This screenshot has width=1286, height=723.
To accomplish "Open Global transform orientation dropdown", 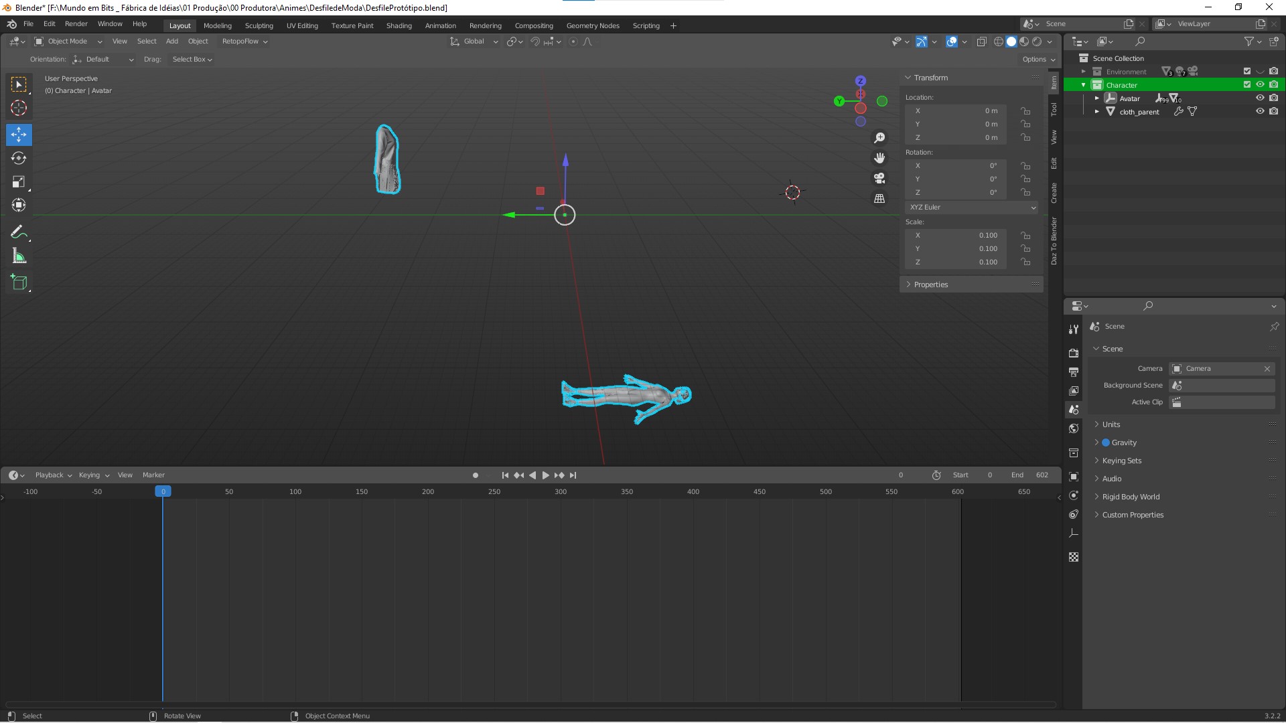I will 474,42.
